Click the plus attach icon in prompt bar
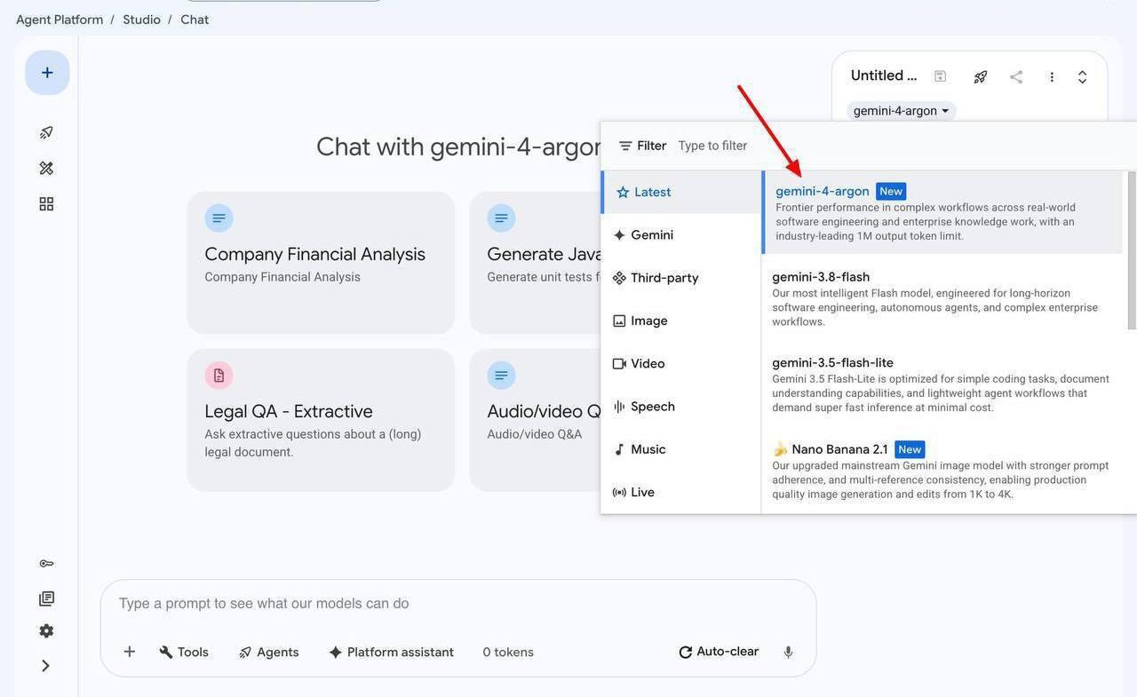 coord(130,652)
